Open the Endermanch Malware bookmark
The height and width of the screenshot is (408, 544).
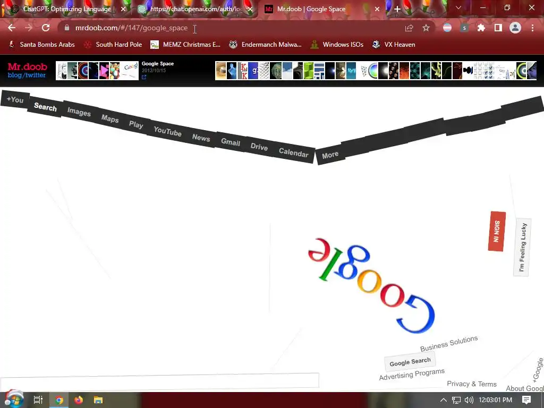tap(266, 45)
